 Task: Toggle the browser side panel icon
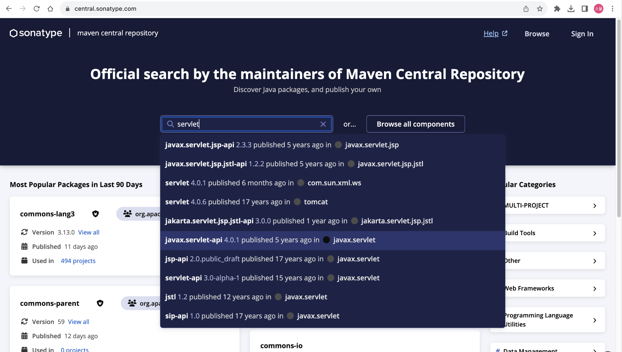click(x=585, y=9)
